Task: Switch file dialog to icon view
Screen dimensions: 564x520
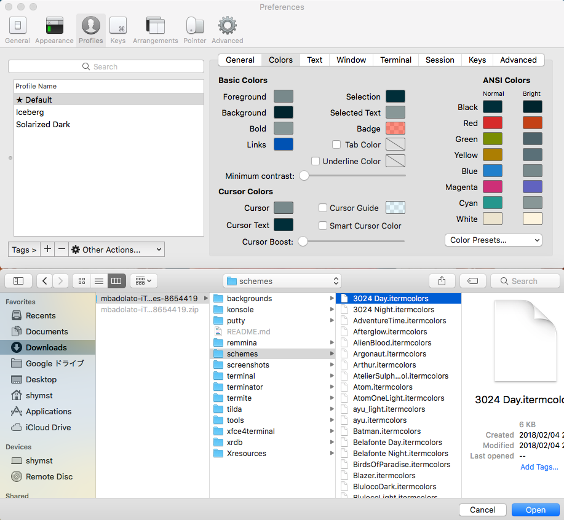Action: pyautogui.click(x=82, y=281)
